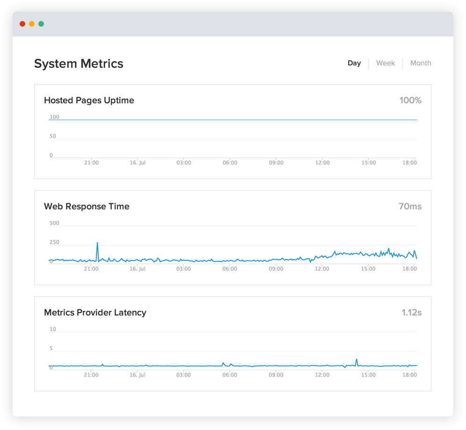466x430 pixels.
Task: Select the 12:00 label on the response chart
Action: coord(322,269)
